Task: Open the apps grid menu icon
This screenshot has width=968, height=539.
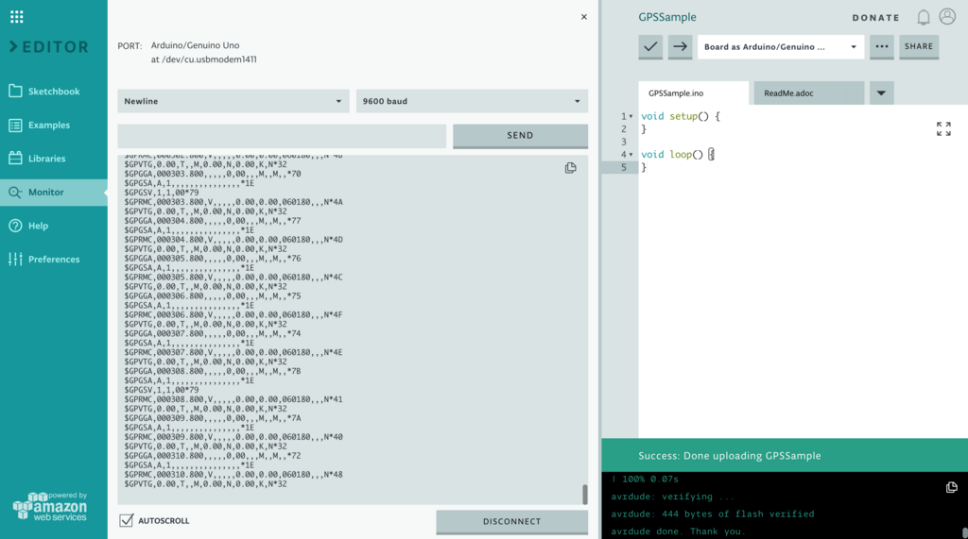Action: pos(17,17)
